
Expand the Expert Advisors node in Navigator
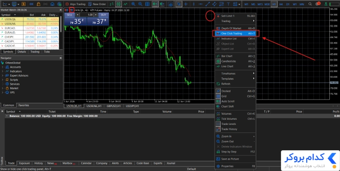click(x=3, y=76)
